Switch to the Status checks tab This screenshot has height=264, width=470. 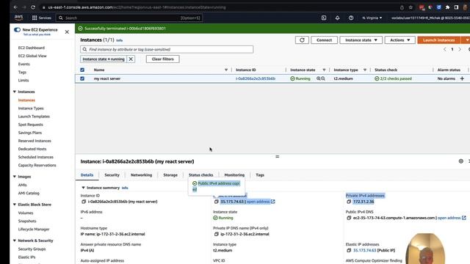(200, 175)
